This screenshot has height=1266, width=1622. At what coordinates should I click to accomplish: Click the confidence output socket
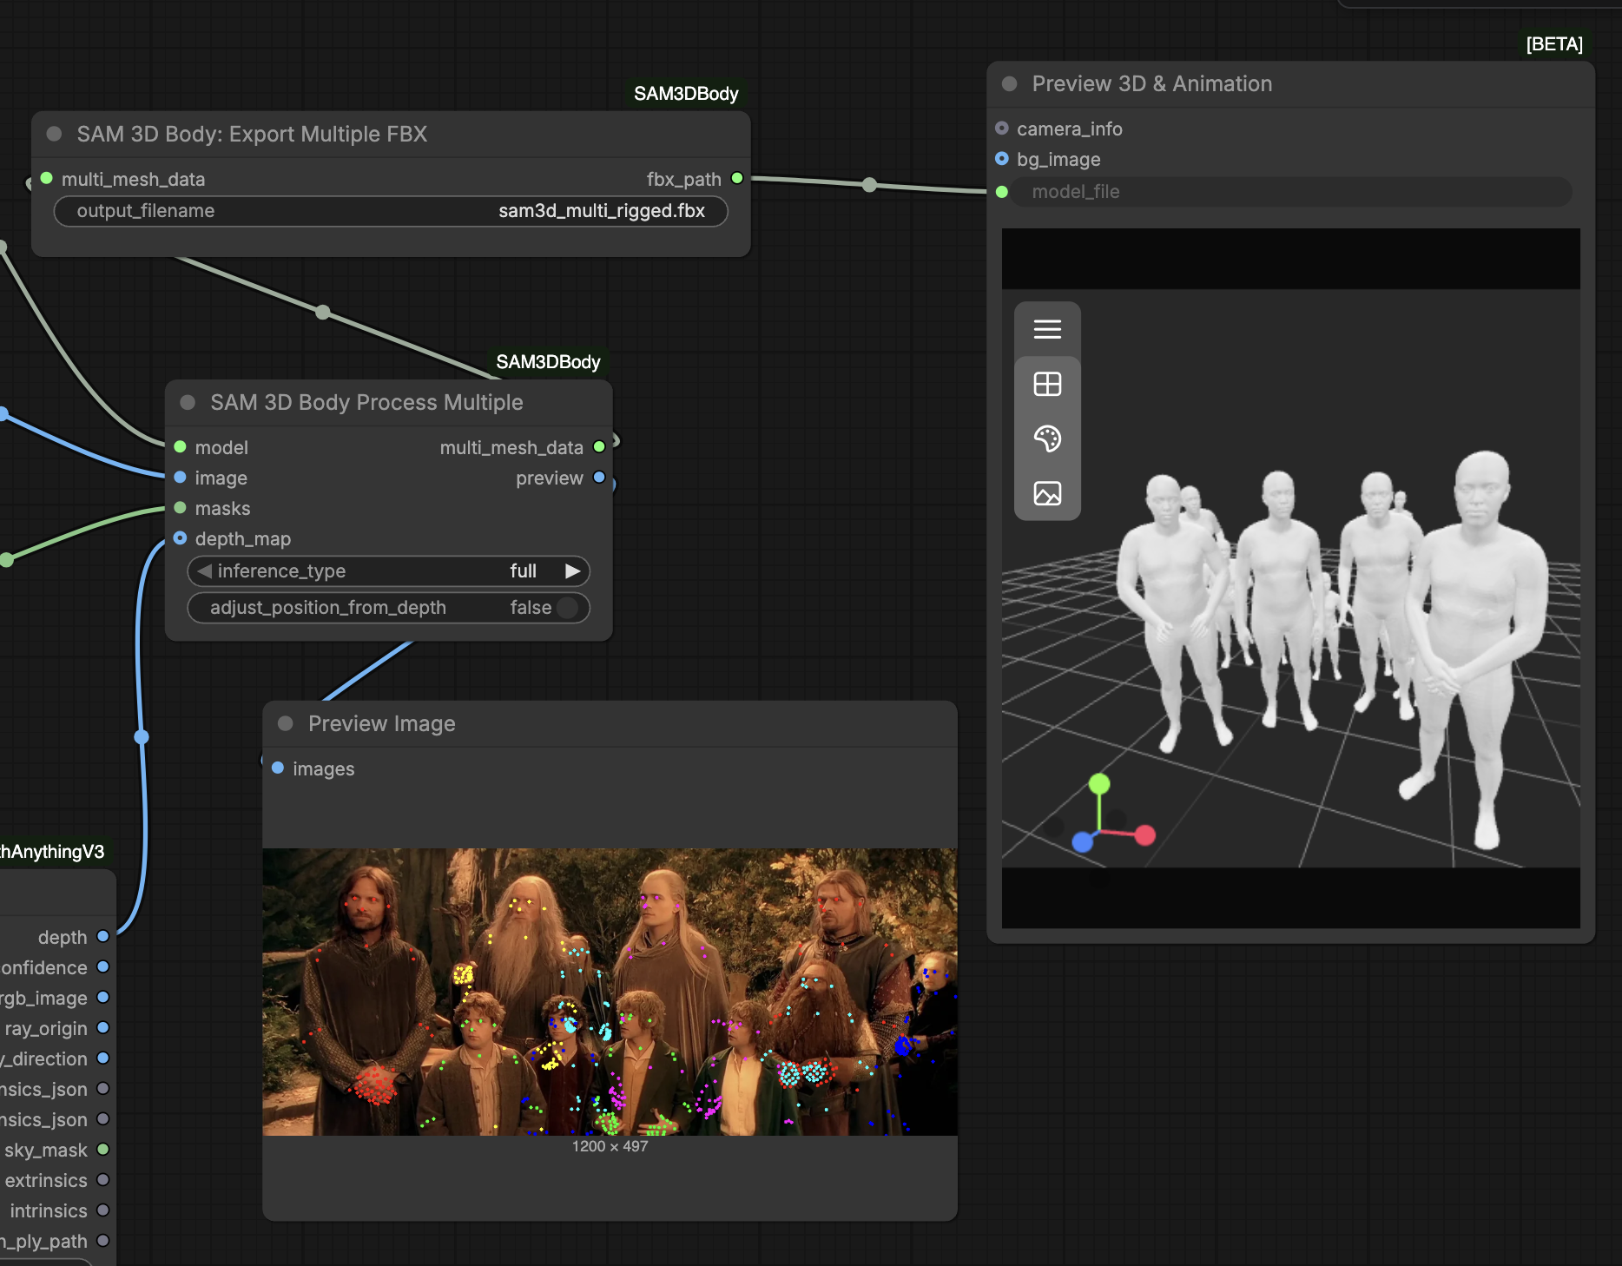[x=103, y=966]
